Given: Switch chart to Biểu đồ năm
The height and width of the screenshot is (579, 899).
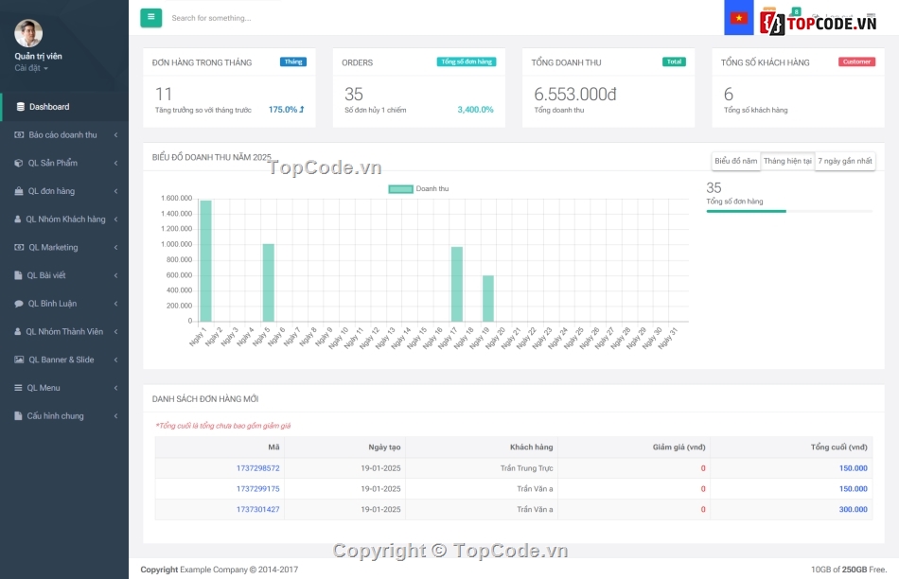Looking at the screenshot, I should pos(735,161).
